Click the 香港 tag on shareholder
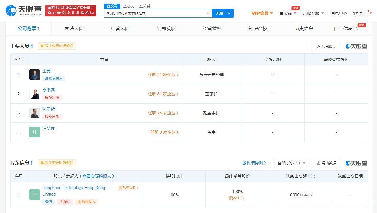This screenshot has height=213, width=377. pyautogui.click(x=49, y=202)
